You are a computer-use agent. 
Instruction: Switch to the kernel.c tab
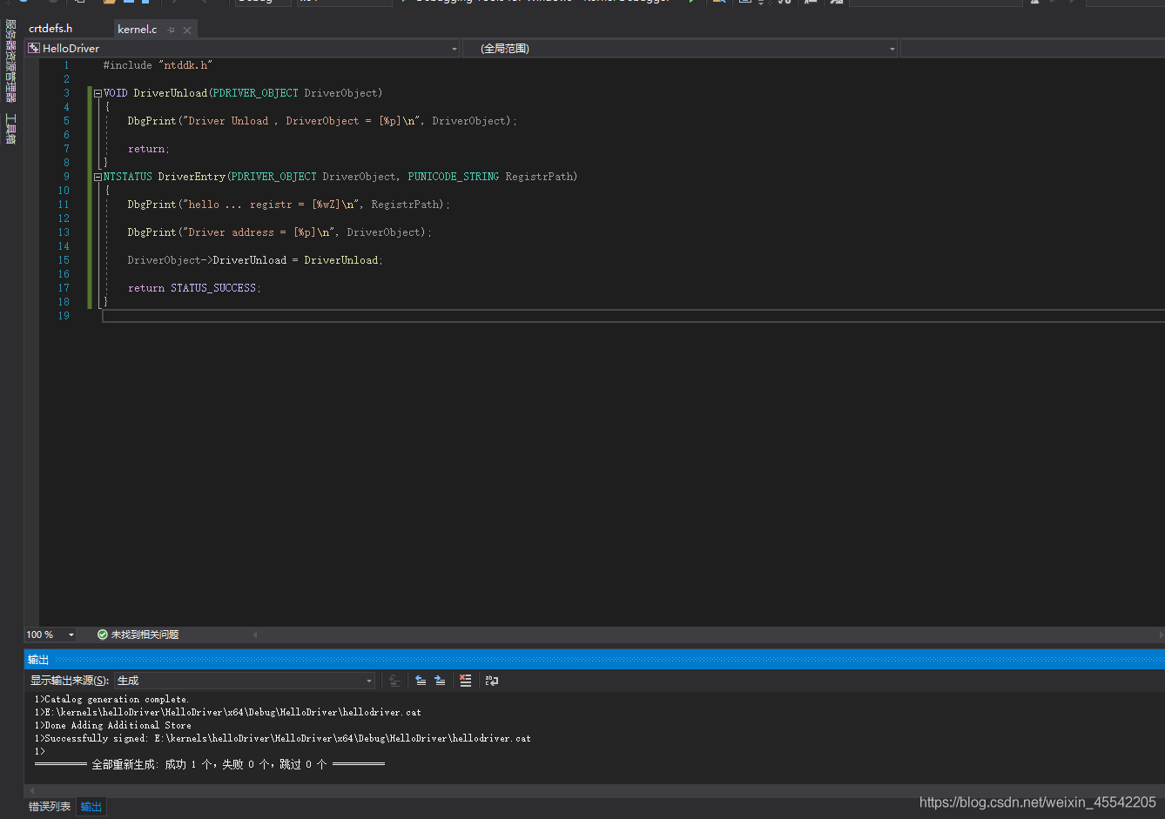(138, 30)
